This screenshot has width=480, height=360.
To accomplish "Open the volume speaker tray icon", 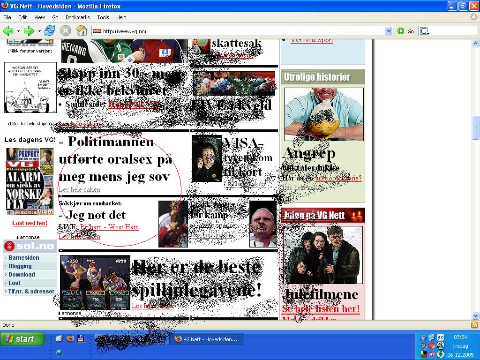I will pos(441,337).
